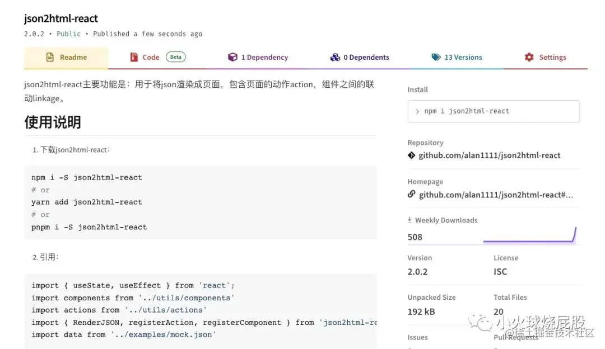Click the install command chevron icon
This screenshot has width=605, height=349.
tap(417, 111)
